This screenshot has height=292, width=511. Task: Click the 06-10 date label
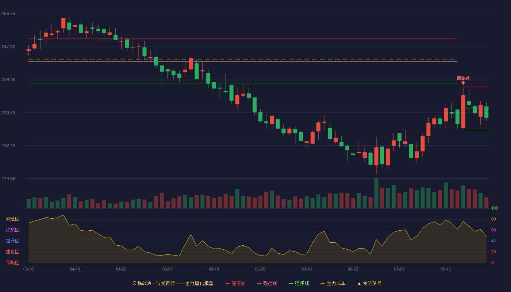click(x=307, y=269)
